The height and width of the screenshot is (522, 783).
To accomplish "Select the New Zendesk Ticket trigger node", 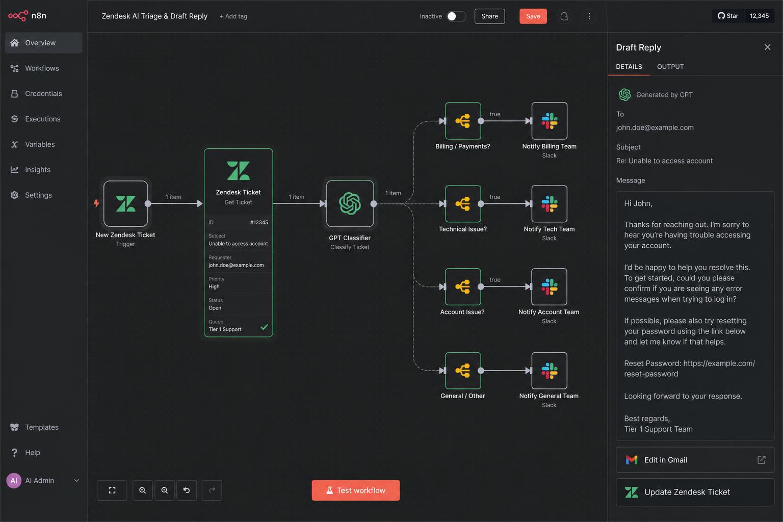I will [x=126, y=204].
